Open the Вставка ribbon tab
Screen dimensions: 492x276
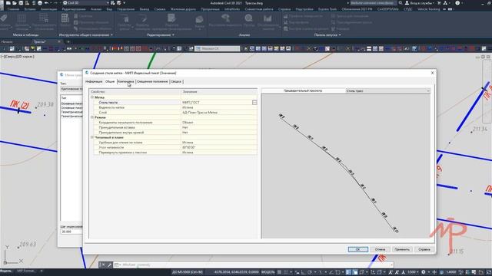[30, 9]
